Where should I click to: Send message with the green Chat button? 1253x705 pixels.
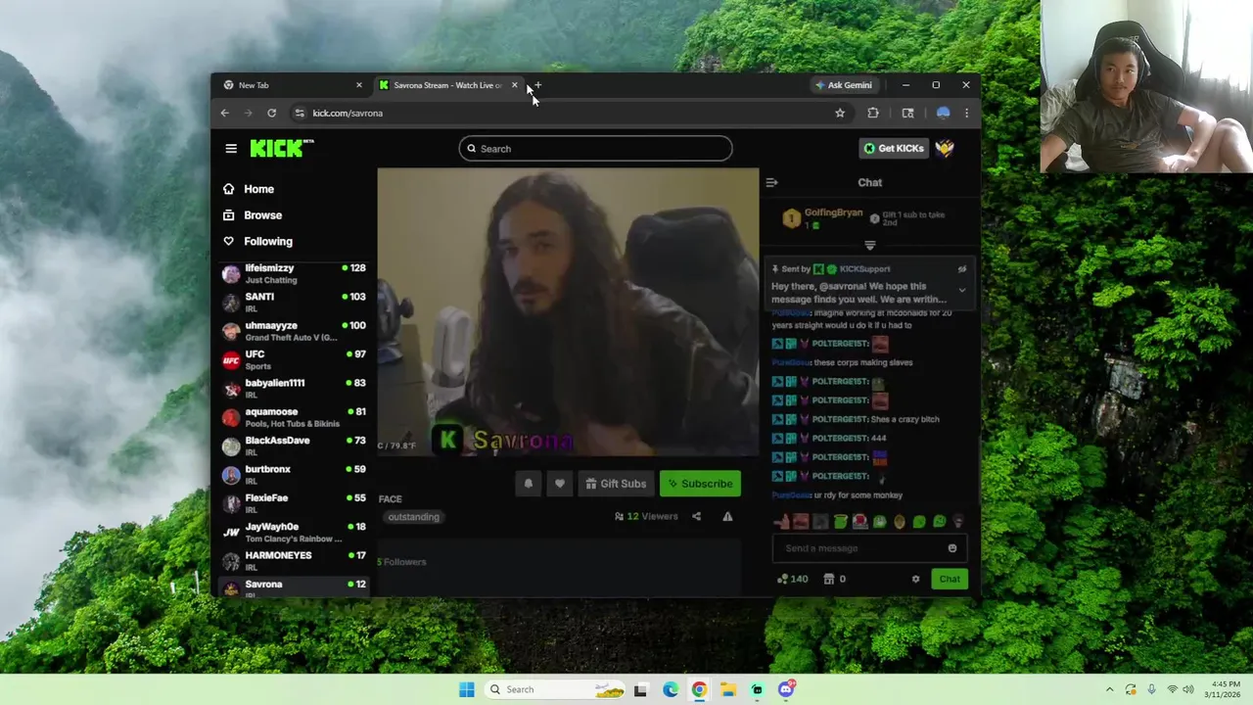[x=950, y=579]
